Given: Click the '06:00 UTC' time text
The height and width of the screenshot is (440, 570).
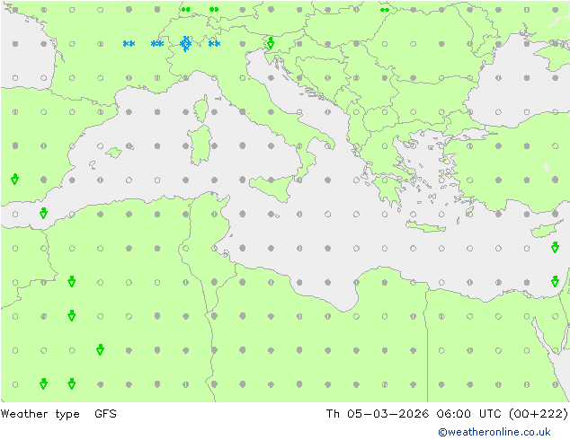Looking at the screenshot, I should pyautogui.click(x=471, y=413).
